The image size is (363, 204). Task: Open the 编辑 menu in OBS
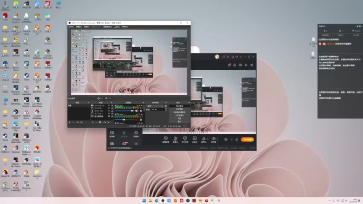[x=78, y=27]
